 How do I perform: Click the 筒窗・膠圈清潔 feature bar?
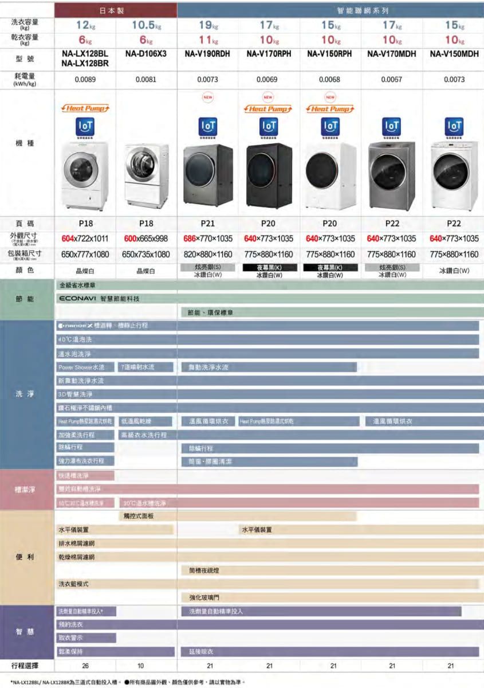(x=268, y=461)
